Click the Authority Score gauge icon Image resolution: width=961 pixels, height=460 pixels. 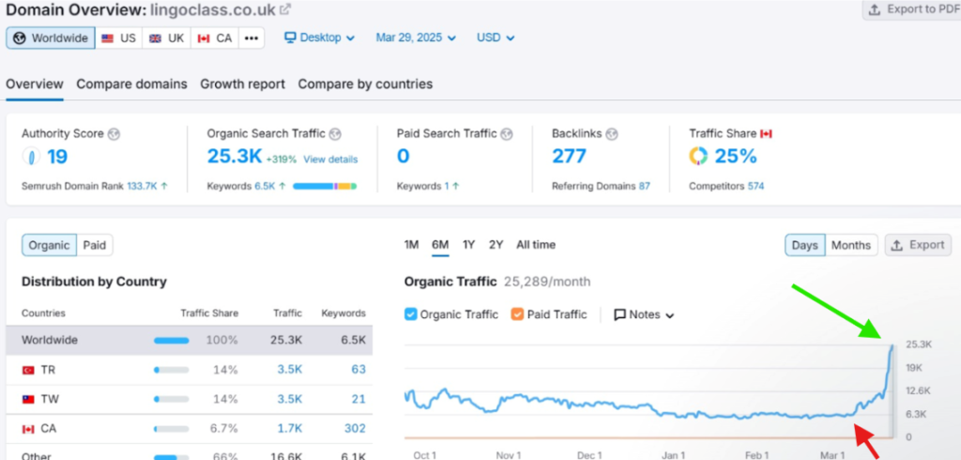coord(31,157)
